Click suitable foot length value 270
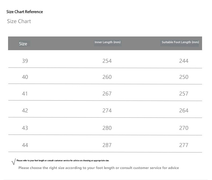The height and width of the screenshot is (180, 212). coord(184,128)
